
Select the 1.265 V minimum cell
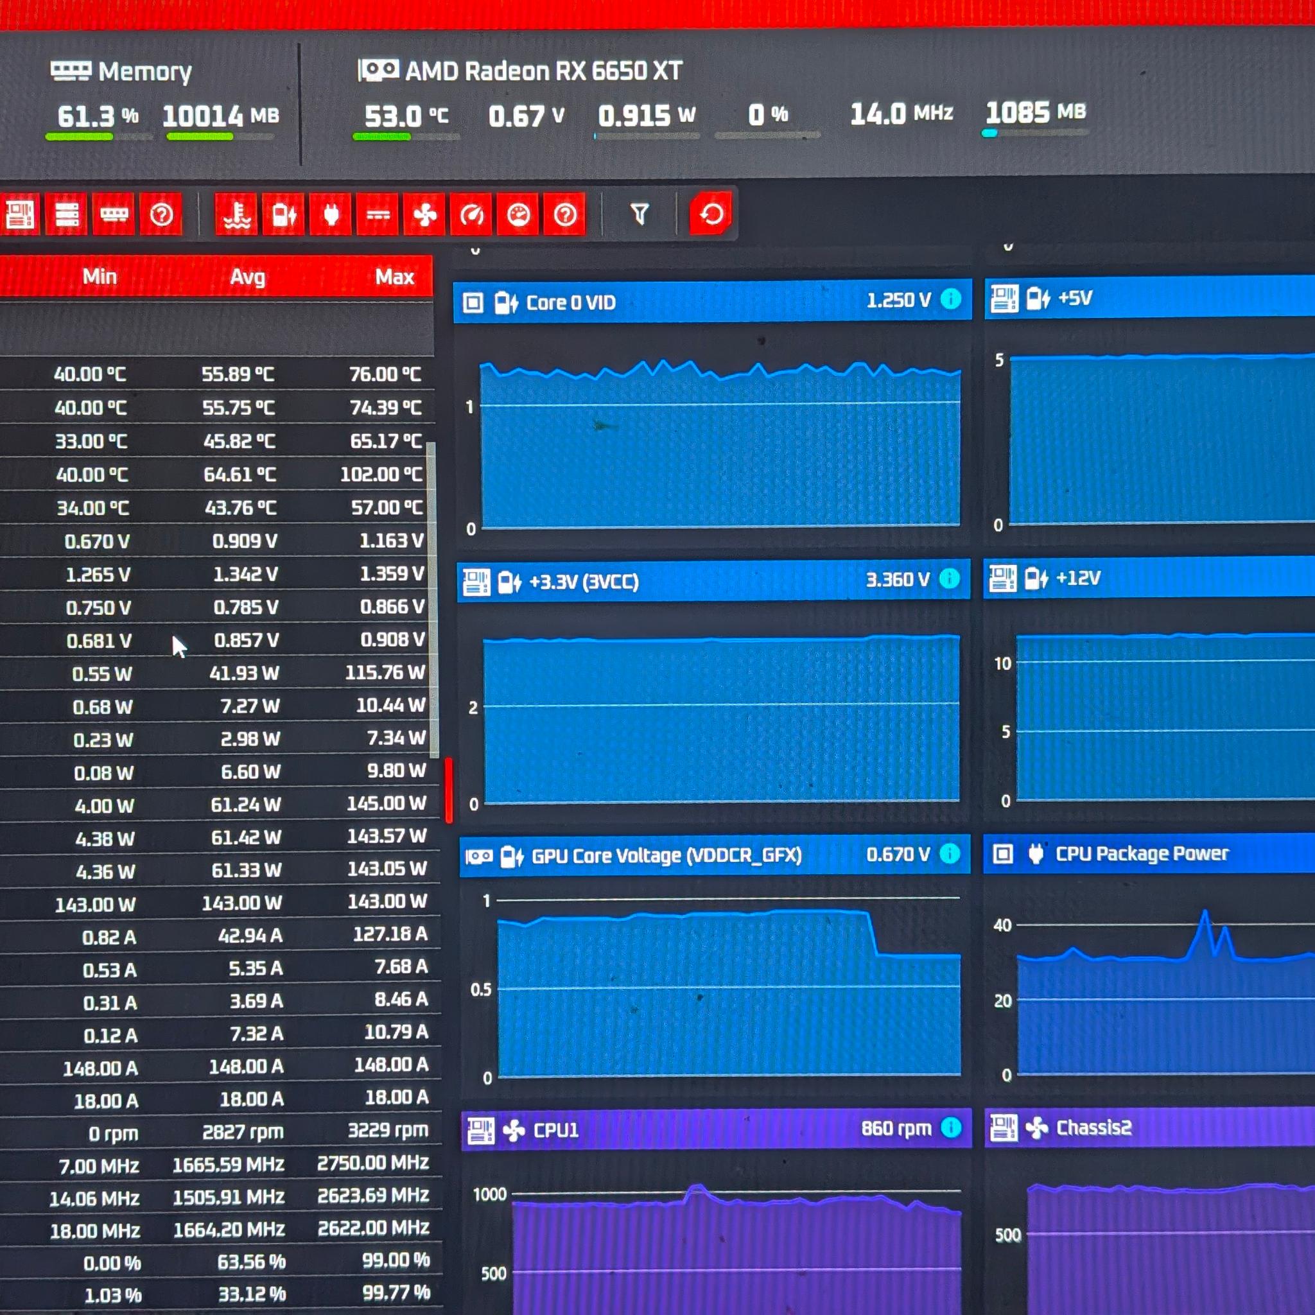point(98,575)
